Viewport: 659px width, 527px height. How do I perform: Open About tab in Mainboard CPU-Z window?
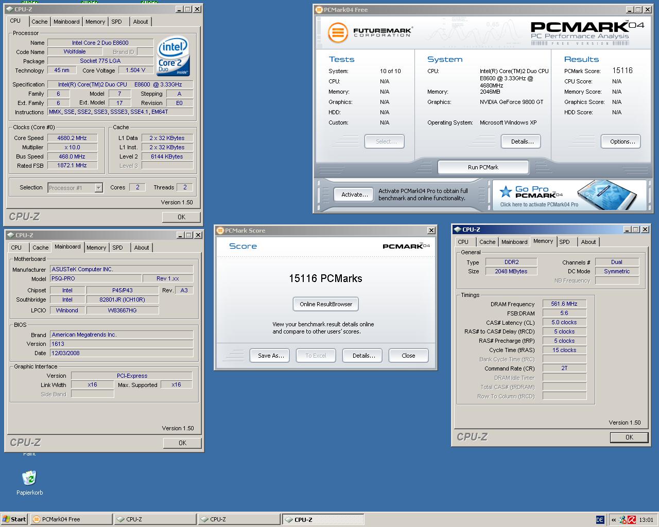(x=142, y=248)
